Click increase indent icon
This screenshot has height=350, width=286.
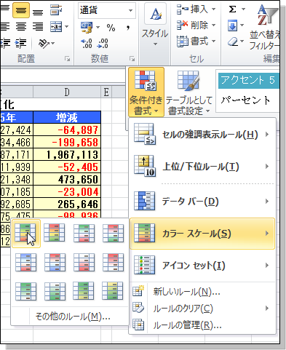coord(21,43)
